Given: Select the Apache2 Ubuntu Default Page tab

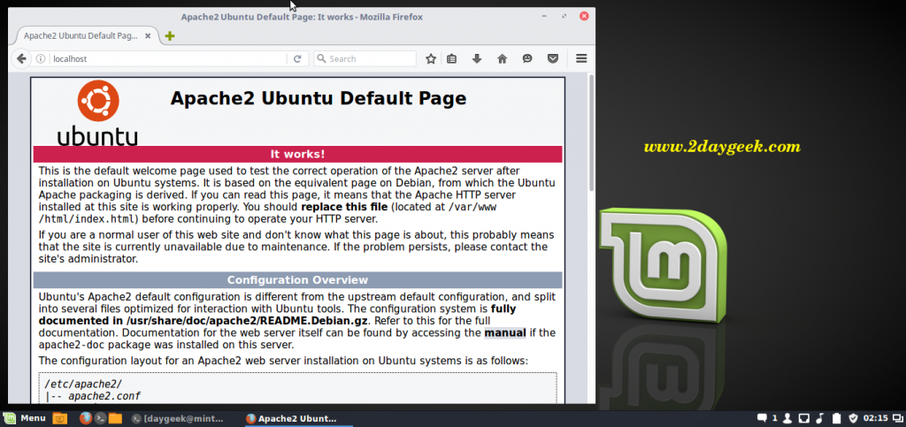Looking at the screenshot, I should coord(78,35).
